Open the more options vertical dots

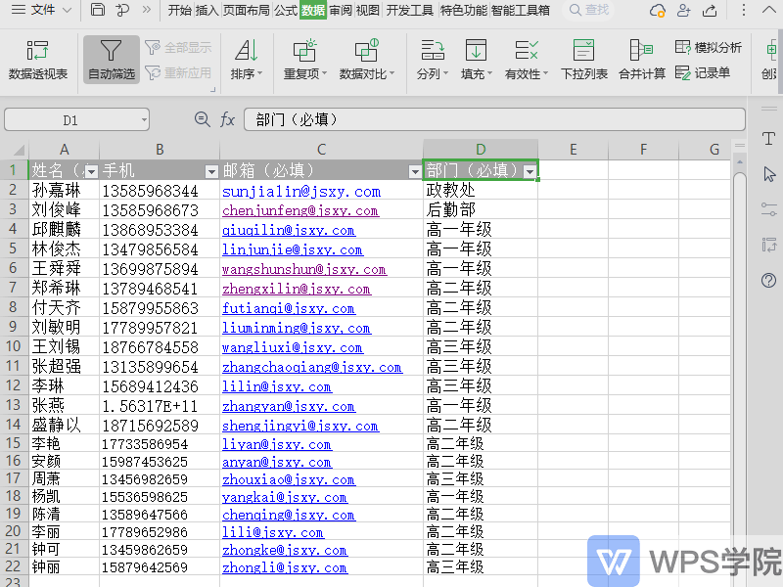(744, 10)
